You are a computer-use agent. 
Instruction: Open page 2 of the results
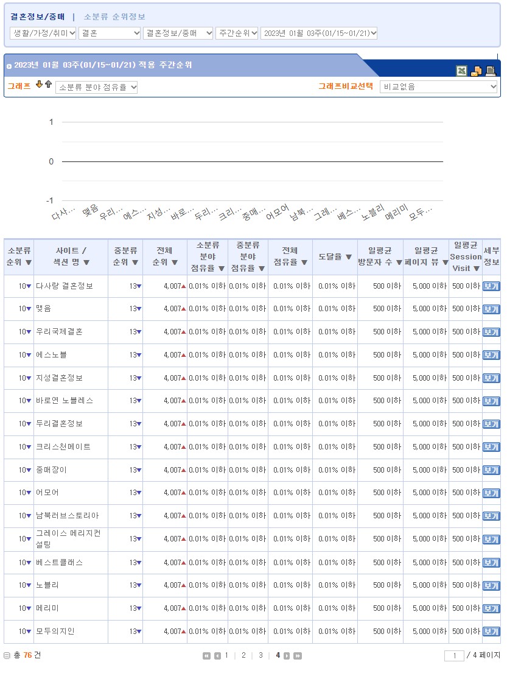[x=243, y=655]
